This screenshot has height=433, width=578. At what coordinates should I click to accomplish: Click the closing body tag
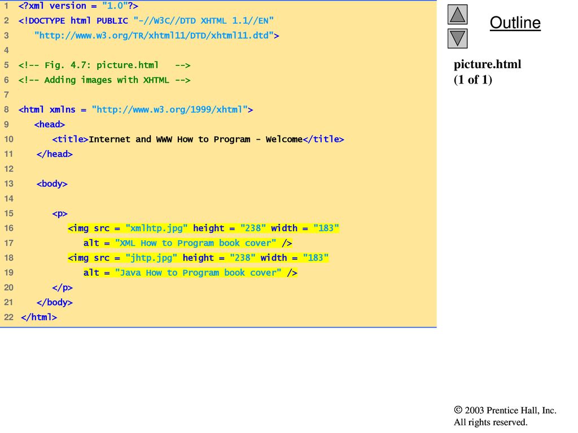55,302
